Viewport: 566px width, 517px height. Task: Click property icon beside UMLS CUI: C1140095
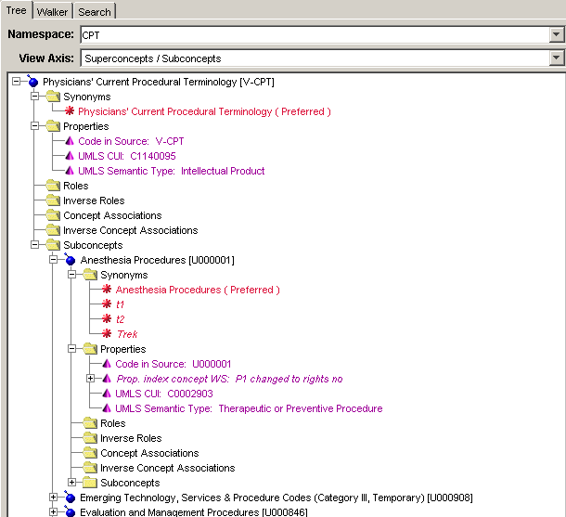tap(70, 156)
